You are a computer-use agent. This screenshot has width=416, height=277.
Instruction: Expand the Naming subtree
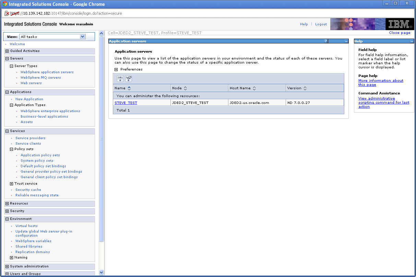coord(12,258)
